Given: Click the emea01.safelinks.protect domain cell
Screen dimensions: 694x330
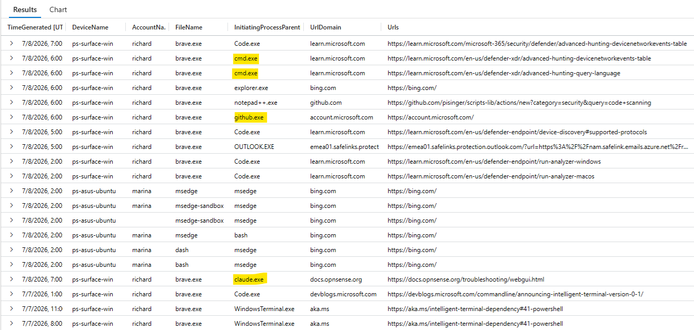Looking at the screenshot, I should click(344, 147).
